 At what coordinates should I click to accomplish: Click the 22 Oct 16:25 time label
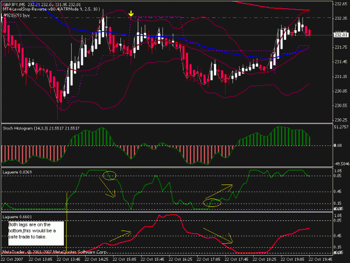(x=180, y=260)
